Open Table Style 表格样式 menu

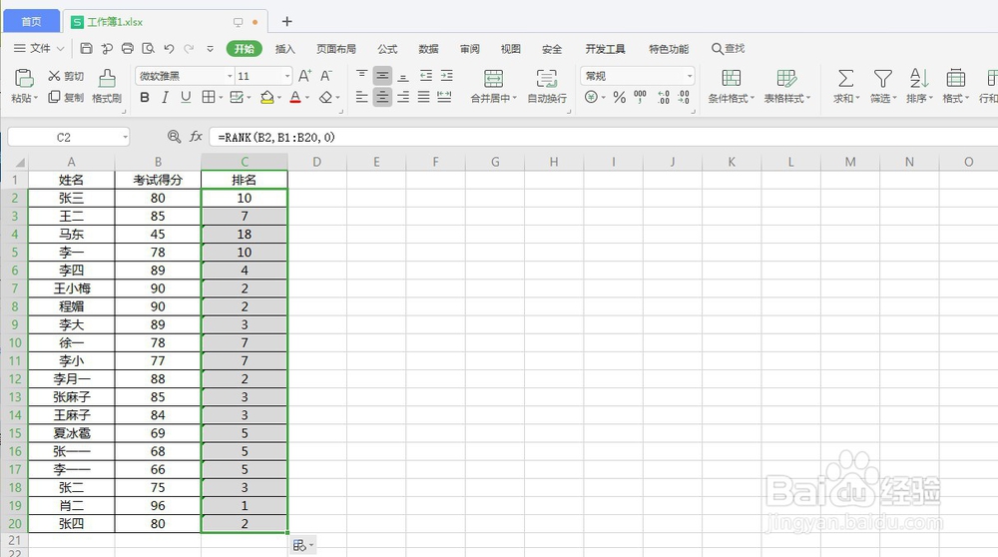pyautogui.click(x=787, y=86)
